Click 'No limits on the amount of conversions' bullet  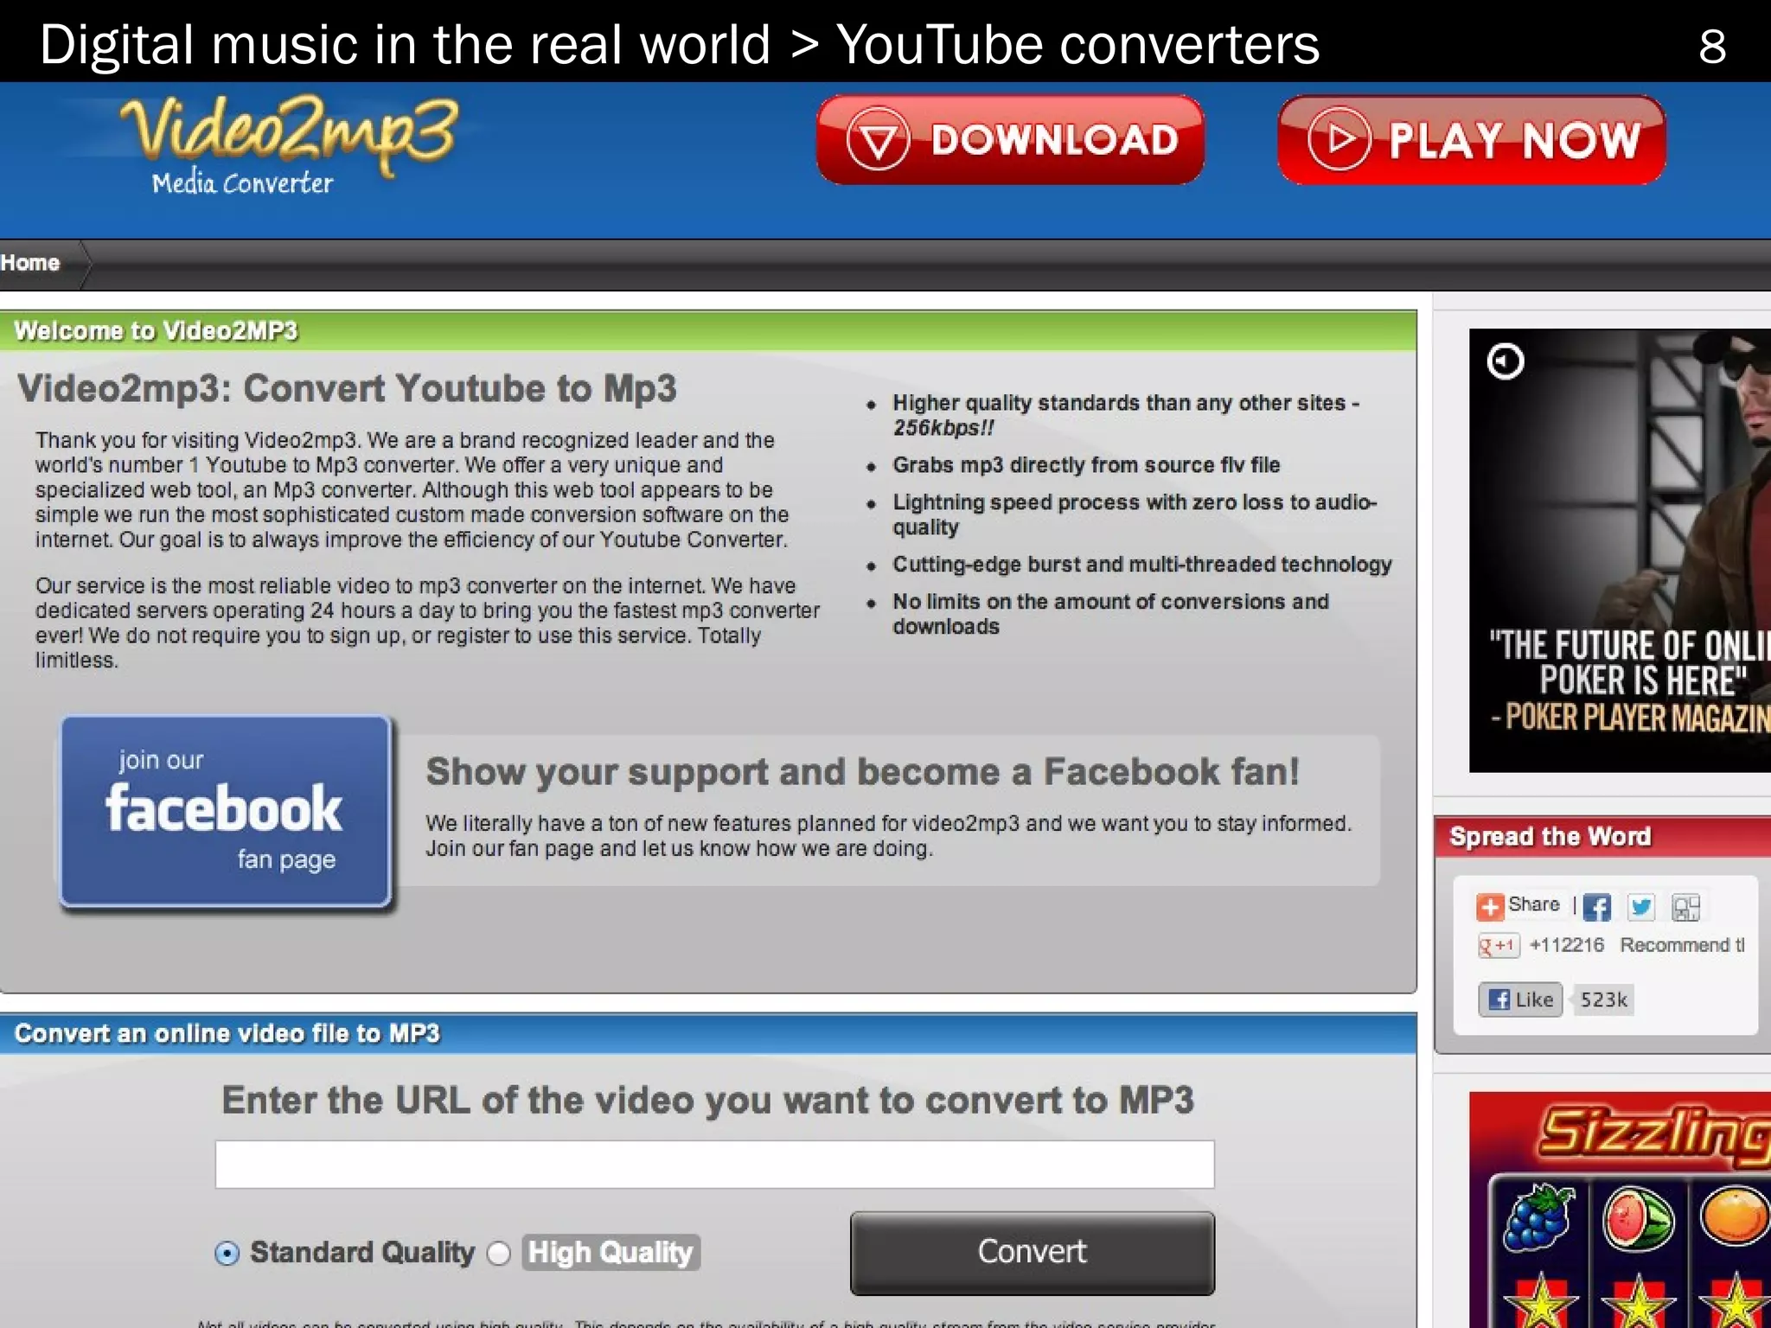coord(1110,614)
